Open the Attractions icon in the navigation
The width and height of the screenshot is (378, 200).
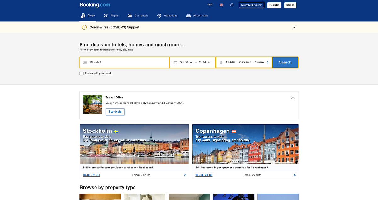(x=159, y=15)
